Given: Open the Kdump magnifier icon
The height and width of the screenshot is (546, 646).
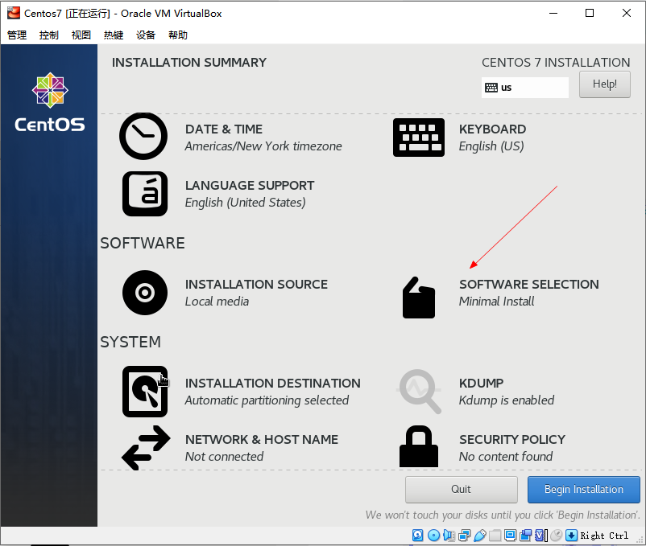Looking at the screenshot, I should tap(420, 392).
